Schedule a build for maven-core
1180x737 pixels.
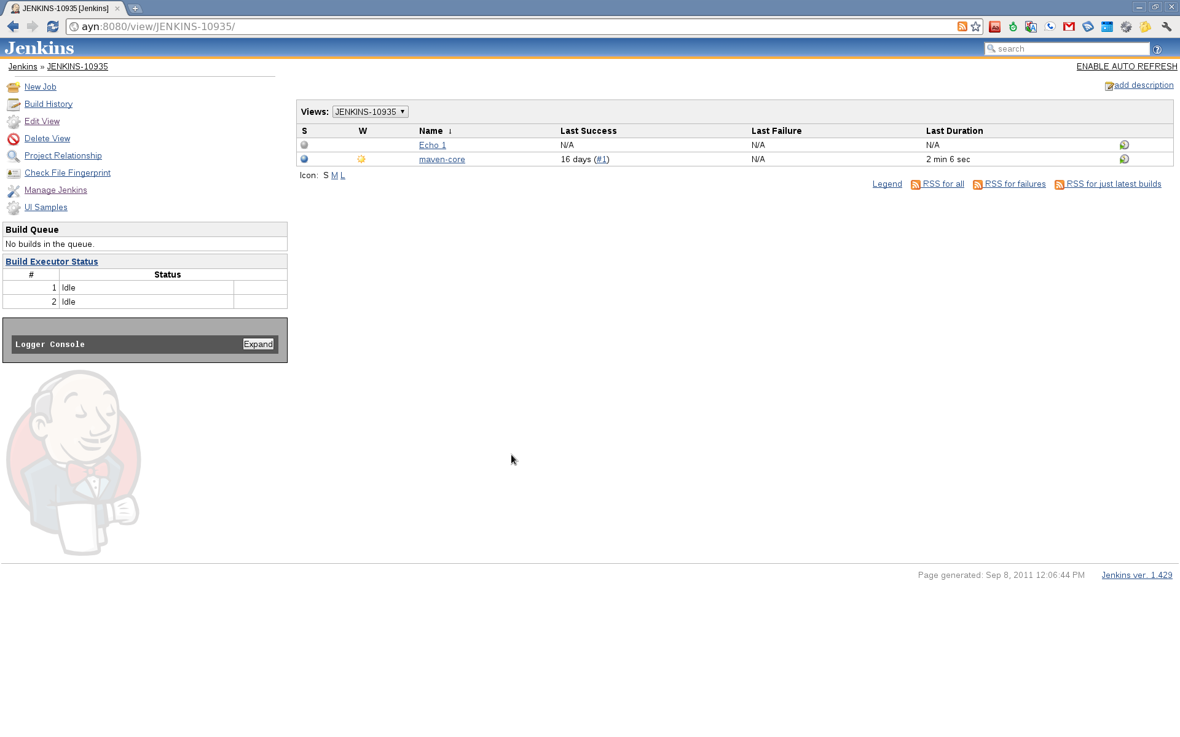click(1124, 159)
